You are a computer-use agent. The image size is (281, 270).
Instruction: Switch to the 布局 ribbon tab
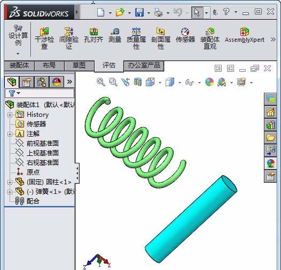click(49, 65)
